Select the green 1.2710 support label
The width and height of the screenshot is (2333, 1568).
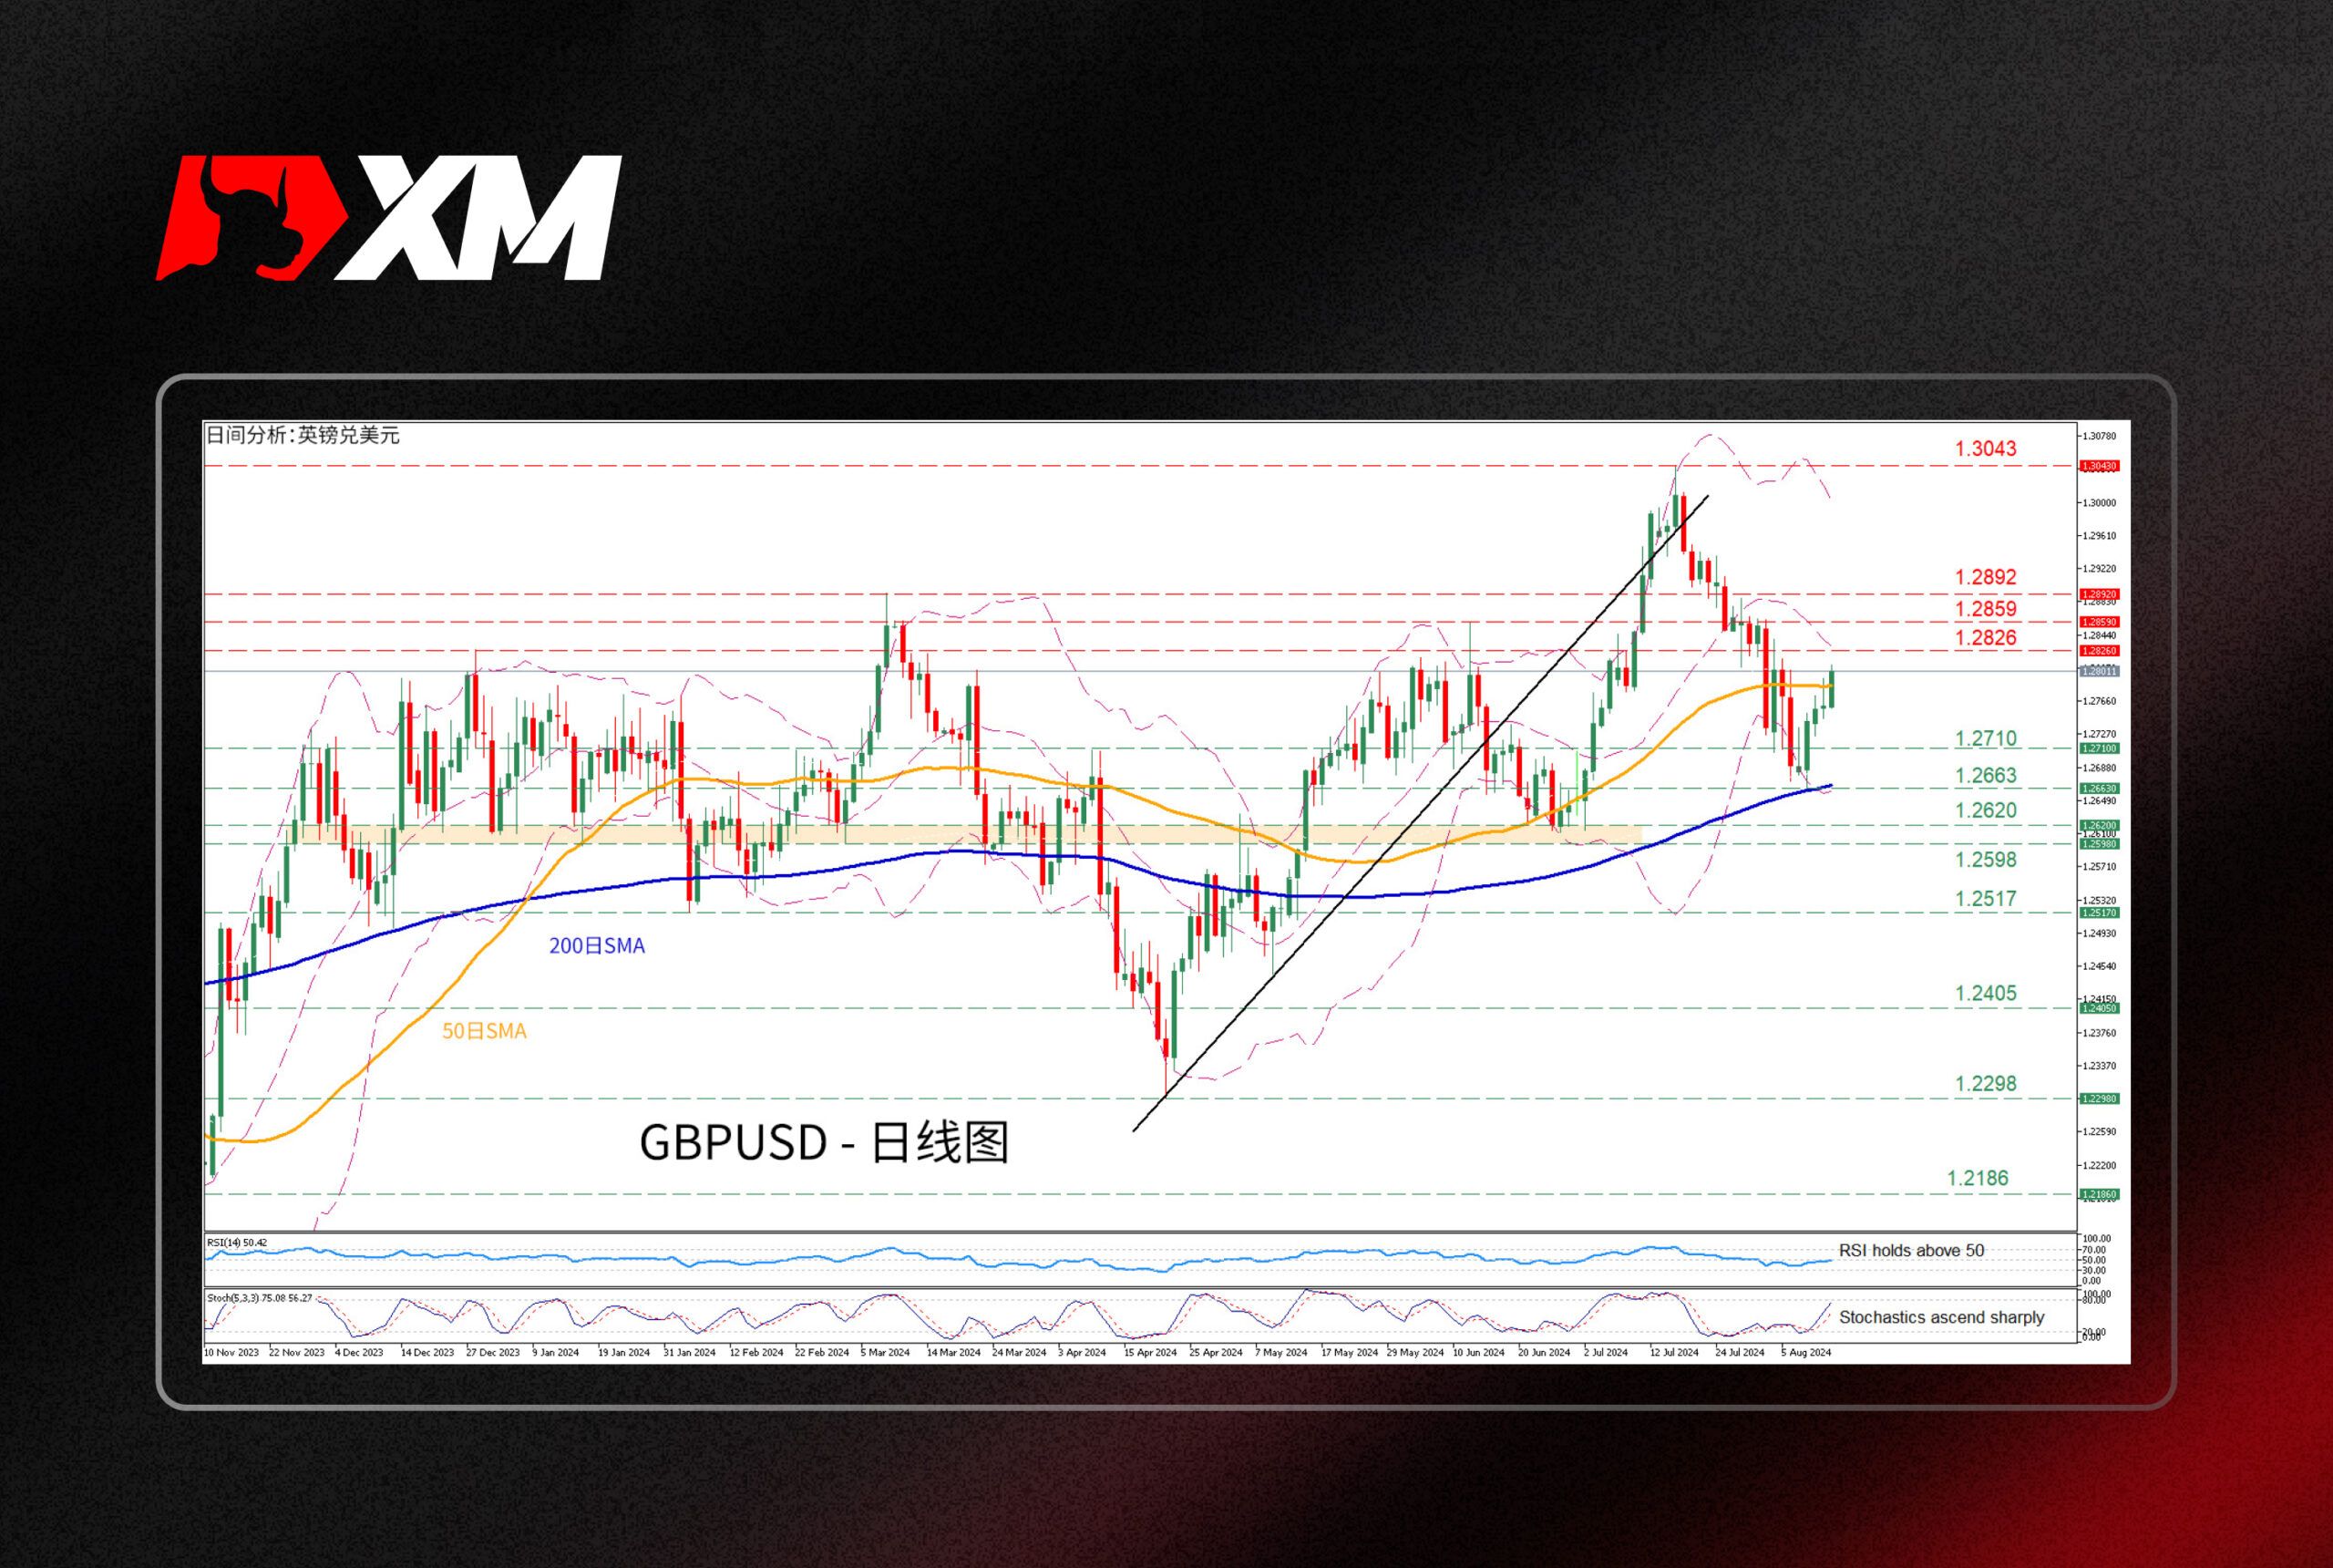pyautogui.click(x=1985, y=739)
